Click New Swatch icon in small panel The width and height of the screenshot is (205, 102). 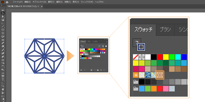pos(101,70)
